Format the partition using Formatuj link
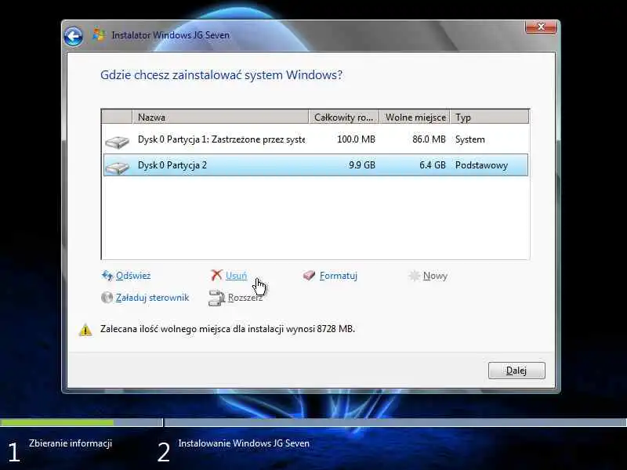627x470 pixels. (x=339, y=276)
